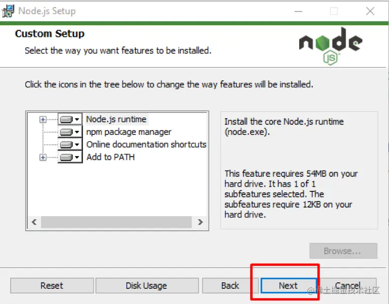
Task: Open the Add to PATH feature dropdown
Action: point(70,157)
